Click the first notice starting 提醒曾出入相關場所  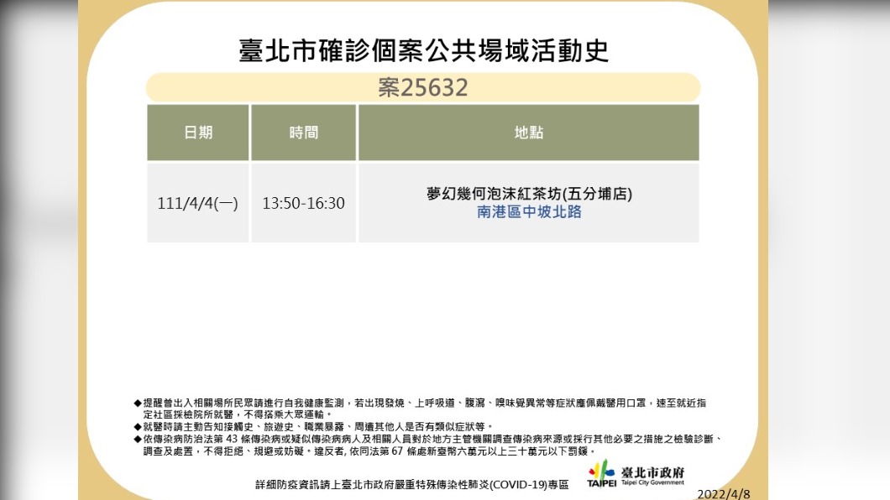[421, 409]
